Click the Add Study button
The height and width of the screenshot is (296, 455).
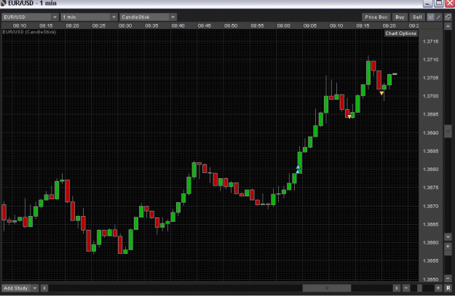tap(16, 288)
